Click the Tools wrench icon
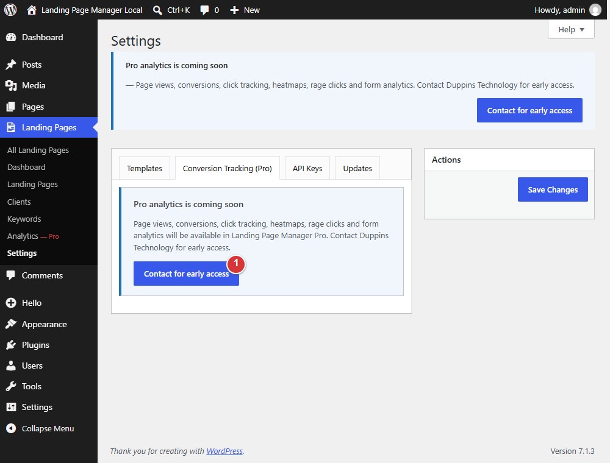Image resolution: width=610 pixels, height=463 pixels. click(11, 386)
